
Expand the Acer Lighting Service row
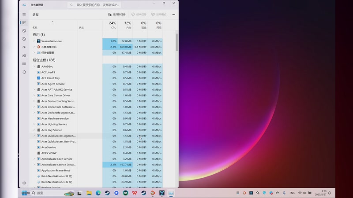click(34, 124)
